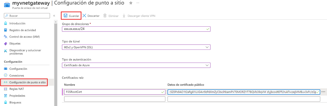Click the Control de acceso (IAM) icon
Screen dimensions: 327x106
[6, 37]
